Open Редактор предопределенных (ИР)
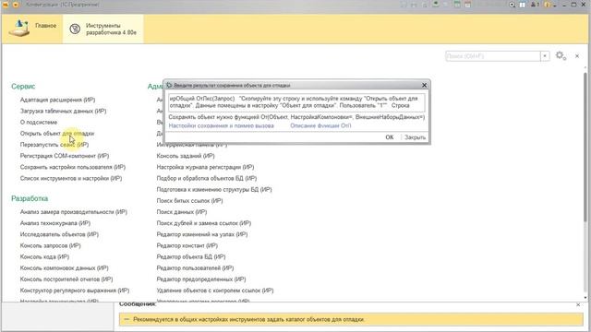Screen dimensions: 591x332 pos(201,279)
